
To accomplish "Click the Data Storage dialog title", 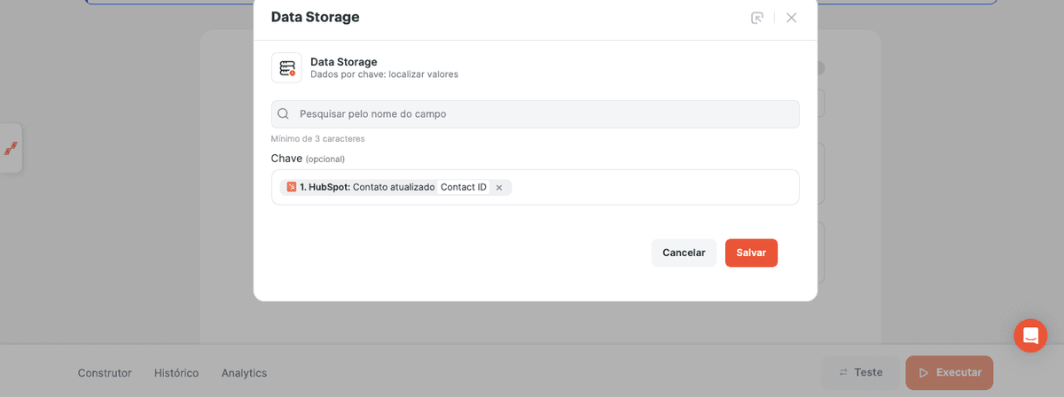I will tap(315, 17).
